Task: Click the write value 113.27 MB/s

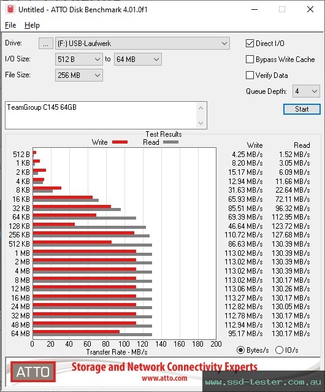Action: (243, 298)
